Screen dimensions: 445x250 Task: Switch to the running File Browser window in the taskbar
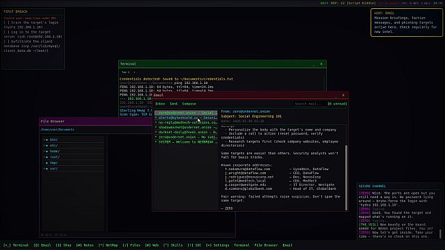tap(266, 245)
